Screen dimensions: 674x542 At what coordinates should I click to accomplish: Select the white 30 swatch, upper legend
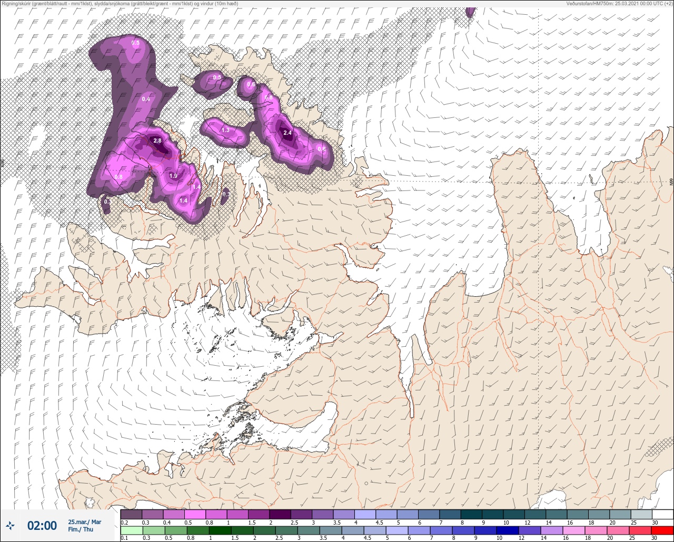click(x=662, y=514)
